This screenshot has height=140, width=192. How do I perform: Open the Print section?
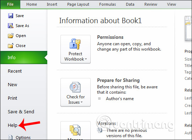tap(12, 98)
